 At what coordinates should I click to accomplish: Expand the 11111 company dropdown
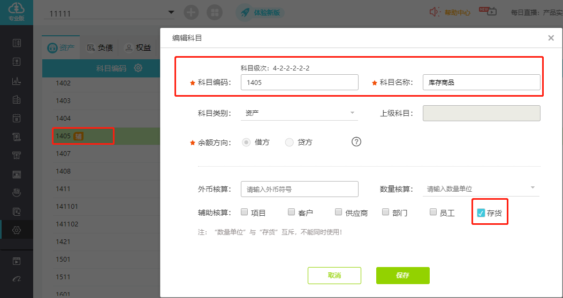[171, 12]
